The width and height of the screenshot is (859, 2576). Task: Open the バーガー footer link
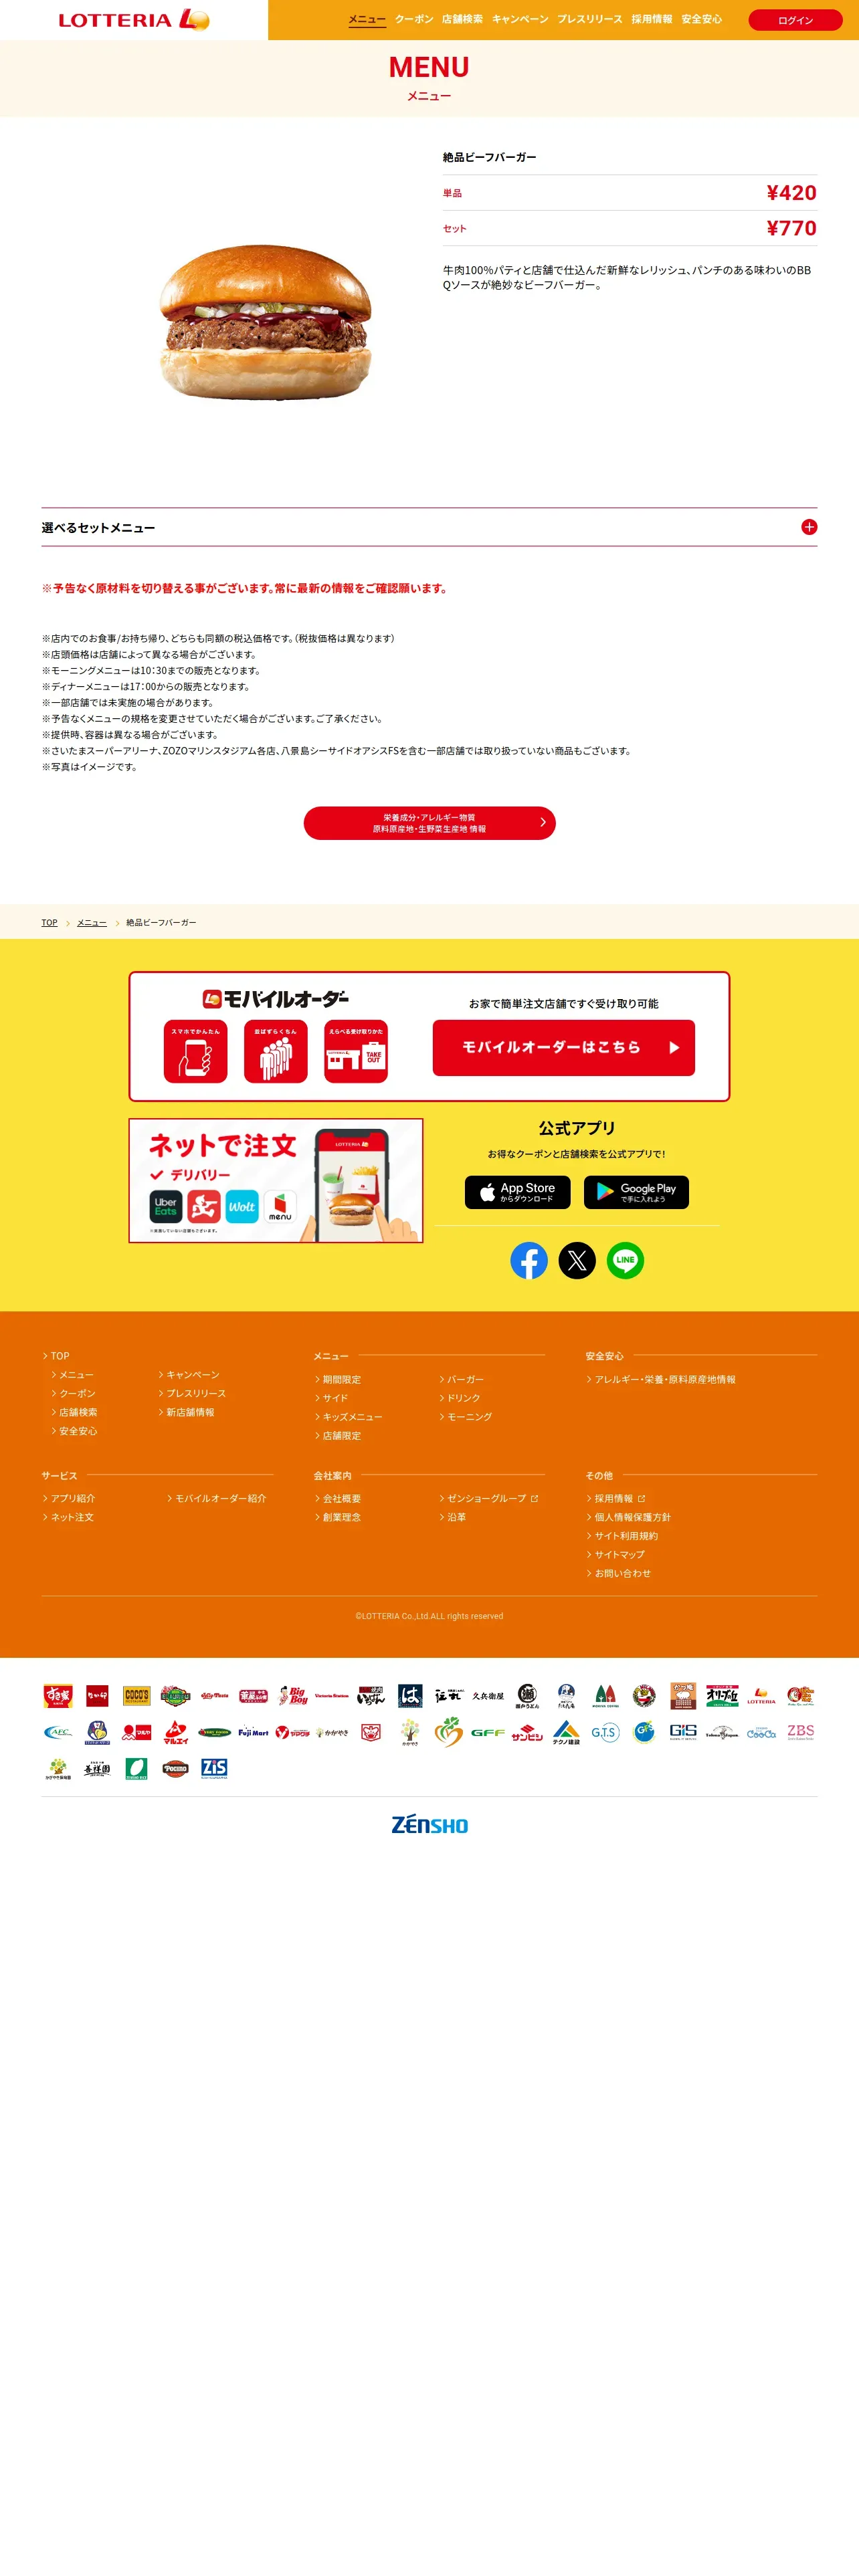pyautogui.click(x=465, y=1379)
